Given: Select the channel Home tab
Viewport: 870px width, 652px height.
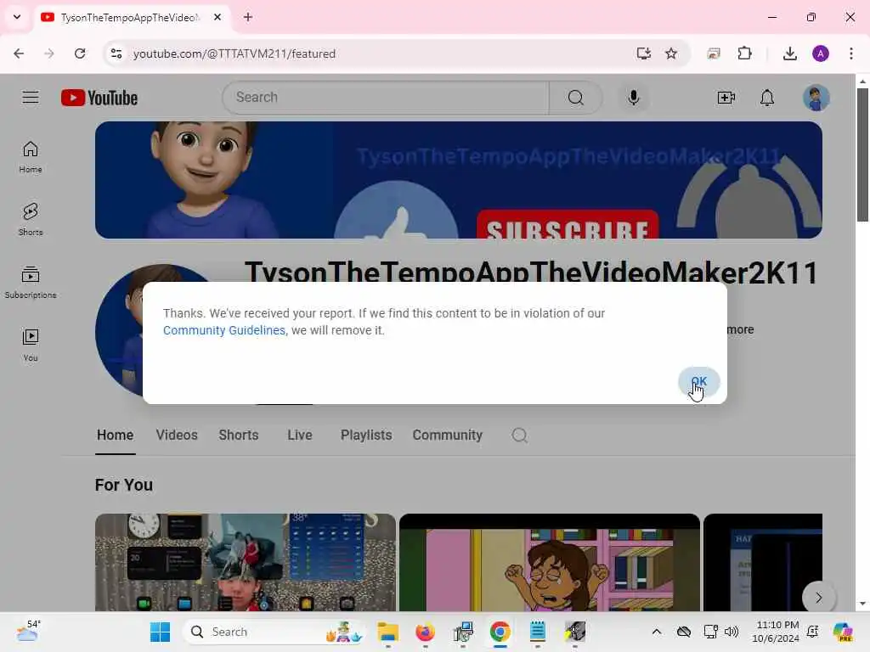Looking at the screenshot, I should coord(115,436).
